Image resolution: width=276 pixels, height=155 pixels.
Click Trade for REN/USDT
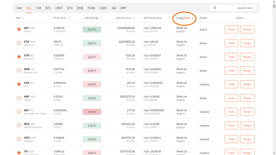click(231, 125)
